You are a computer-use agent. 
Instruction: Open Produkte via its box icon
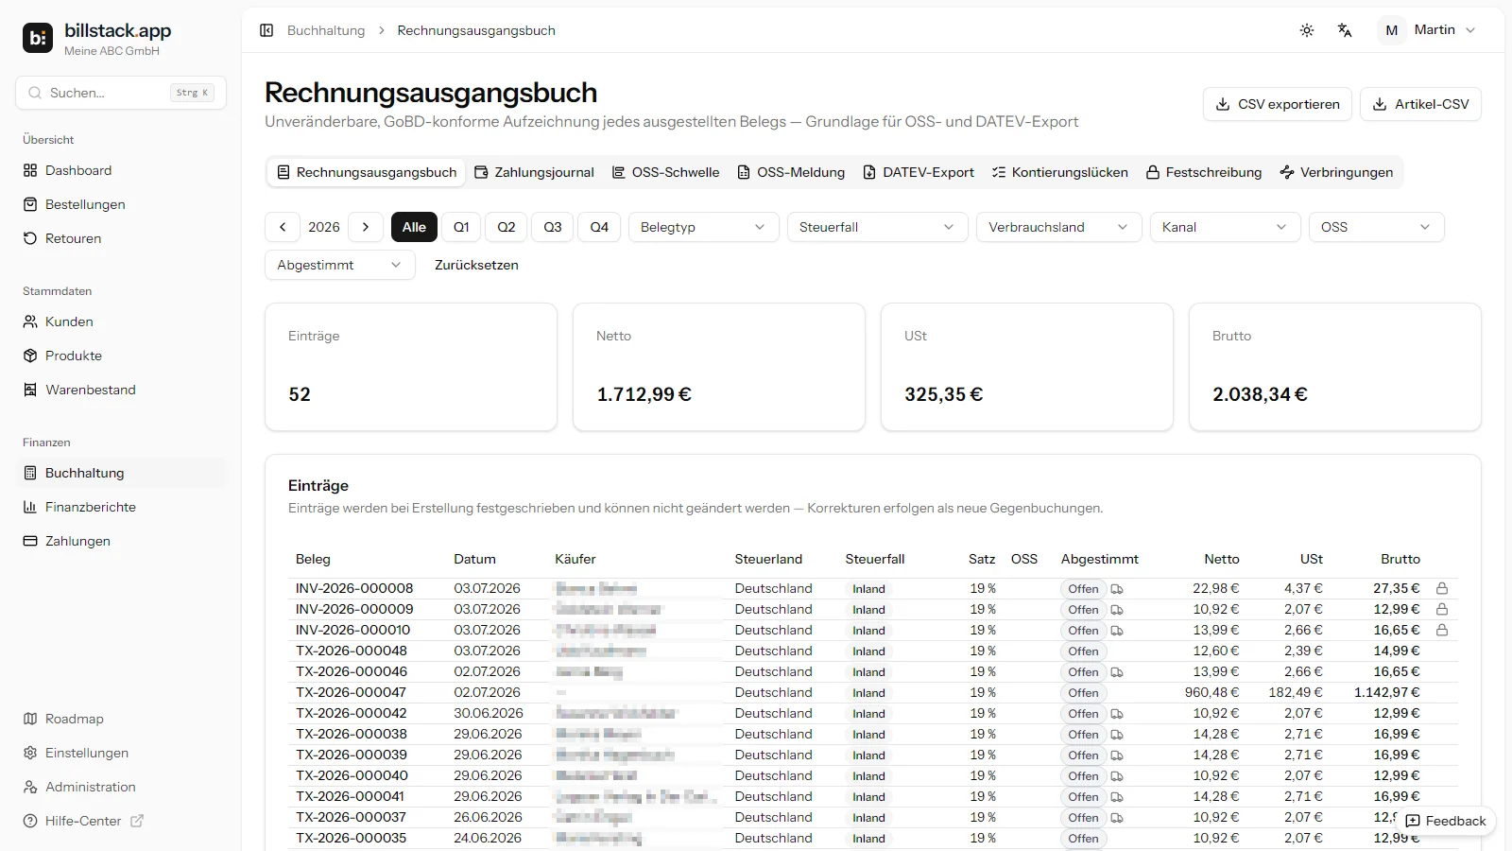click(x=30, y=356)
